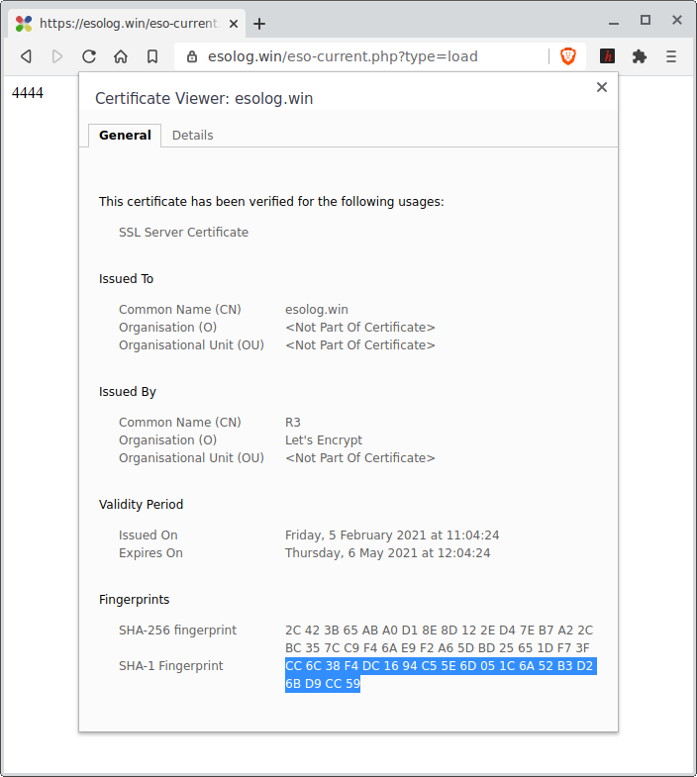Bookmark this page
The height and width of the screenshot is (777, 697).
(x=152, y=56)
